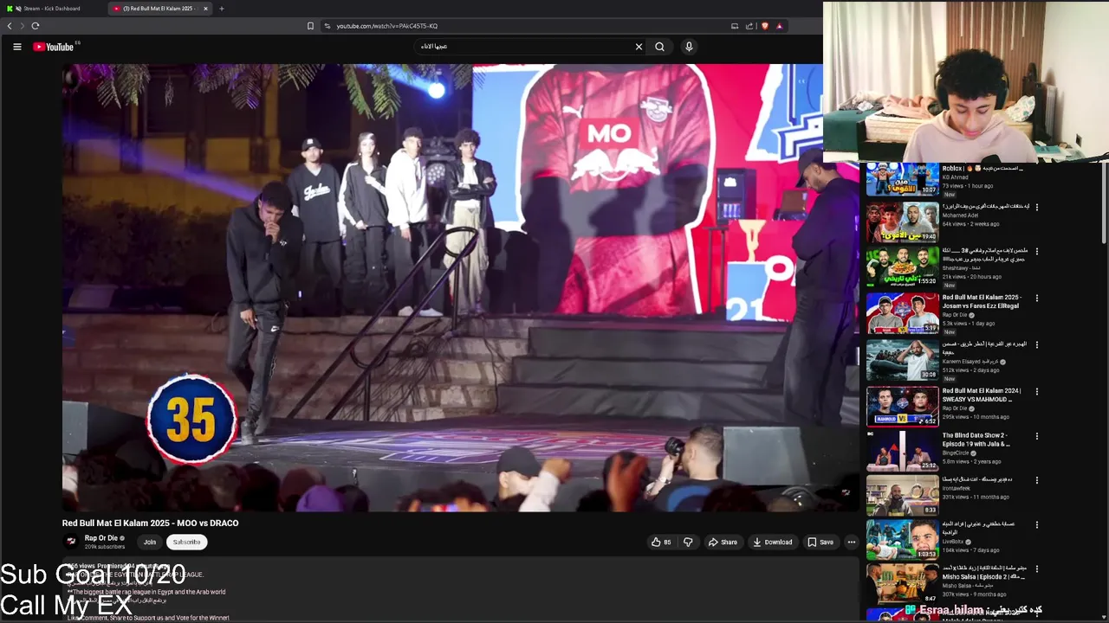Open the SWEASY VS MAHMOUD video thumbnail

pyautogui.click(x=902, y=406)
